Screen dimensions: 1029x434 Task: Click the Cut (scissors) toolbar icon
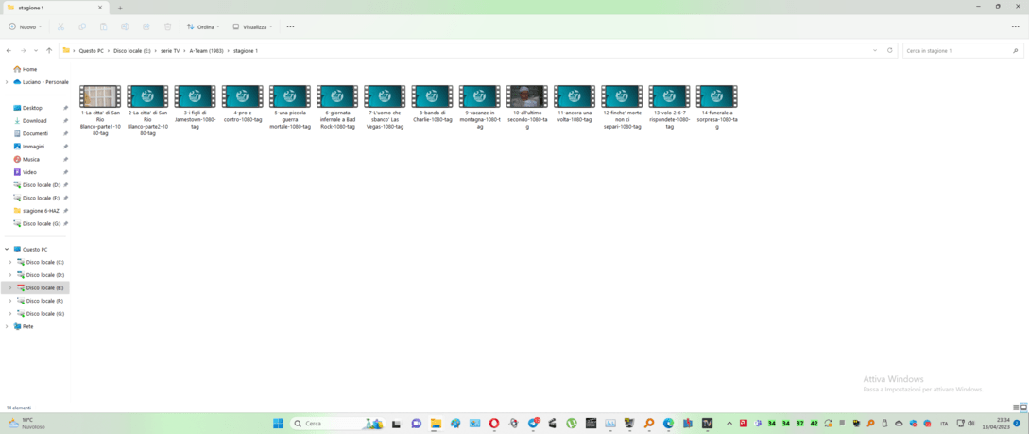pyautogui.click(x=61, y=26)
